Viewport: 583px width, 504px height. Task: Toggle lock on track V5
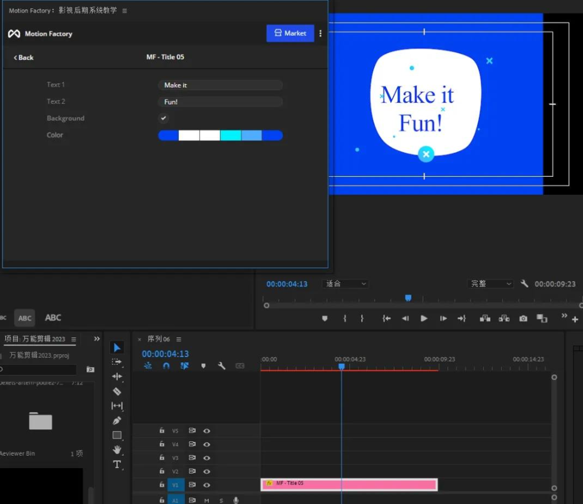pos(161,431)
